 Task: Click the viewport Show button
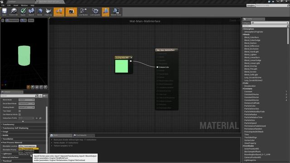tap(31, 20)
